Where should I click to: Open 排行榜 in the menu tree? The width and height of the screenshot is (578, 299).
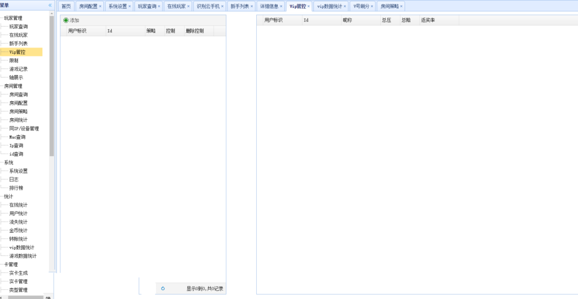16,188
